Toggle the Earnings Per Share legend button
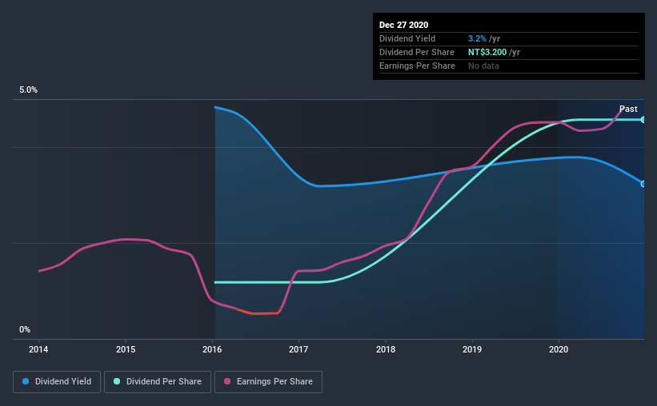Image resolution: width=657 pixels, height=406 pixels. pyautogui.click(x=268, y=382)
